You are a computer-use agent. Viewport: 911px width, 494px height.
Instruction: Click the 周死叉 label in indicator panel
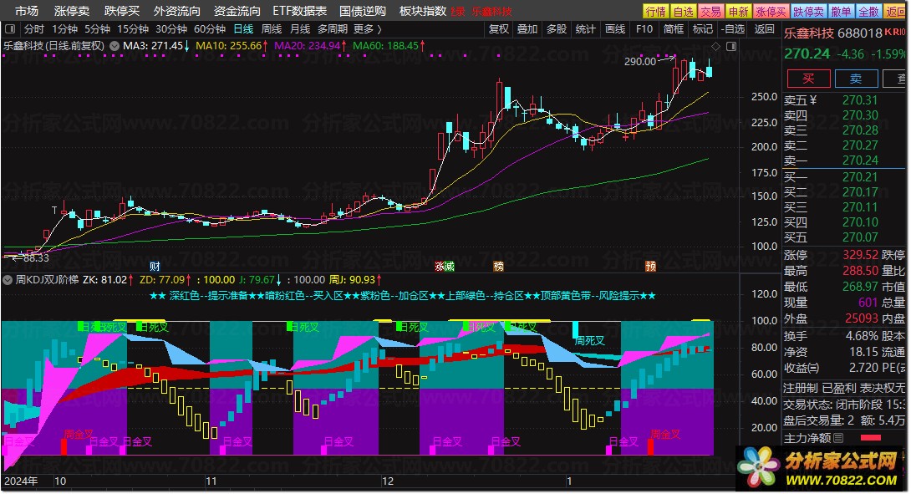coord(589,341)
